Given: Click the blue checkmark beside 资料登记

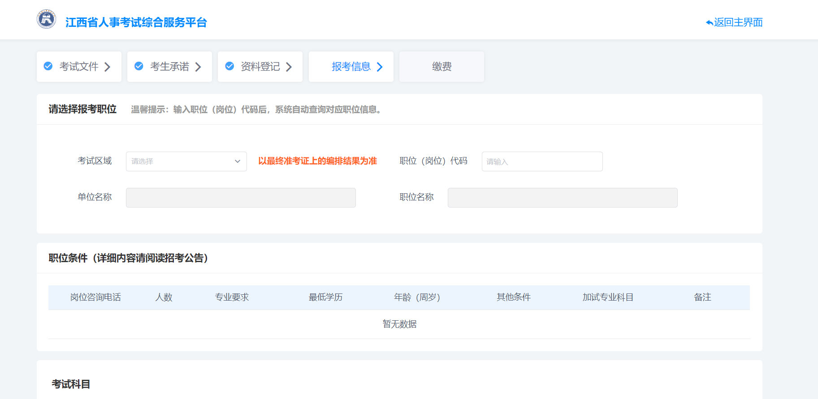Looking at the screenshot, I should [229, 66].
